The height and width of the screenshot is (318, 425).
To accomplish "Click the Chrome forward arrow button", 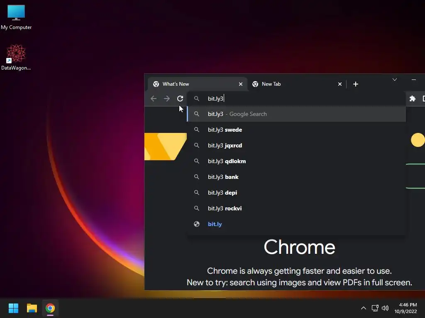I will (167, 99).
